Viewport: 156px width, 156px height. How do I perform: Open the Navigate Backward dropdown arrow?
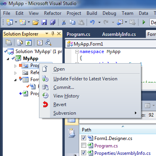(x=126, y=22)
